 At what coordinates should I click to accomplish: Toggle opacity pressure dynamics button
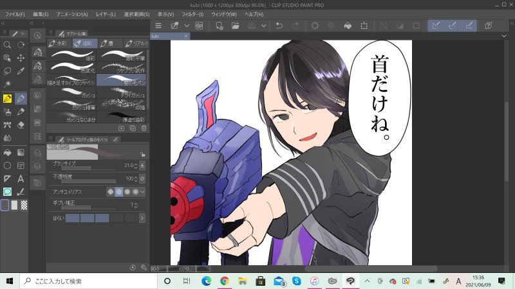pos(142,179)
